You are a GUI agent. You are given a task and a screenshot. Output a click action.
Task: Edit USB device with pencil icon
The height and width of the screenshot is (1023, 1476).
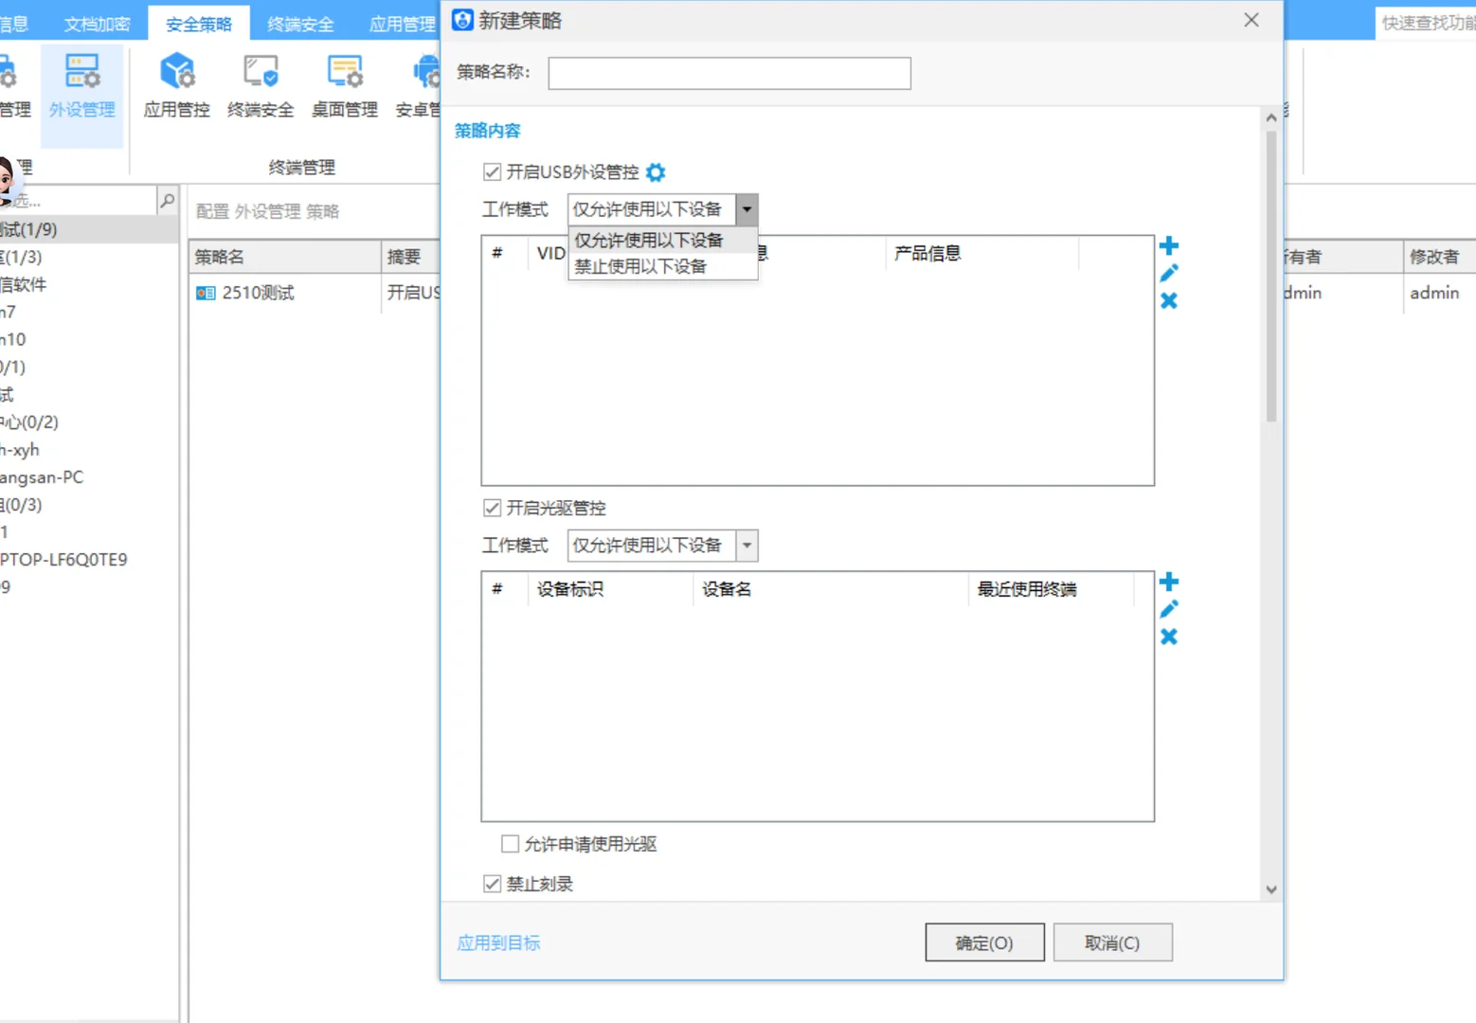click(x=1169, y=274)
